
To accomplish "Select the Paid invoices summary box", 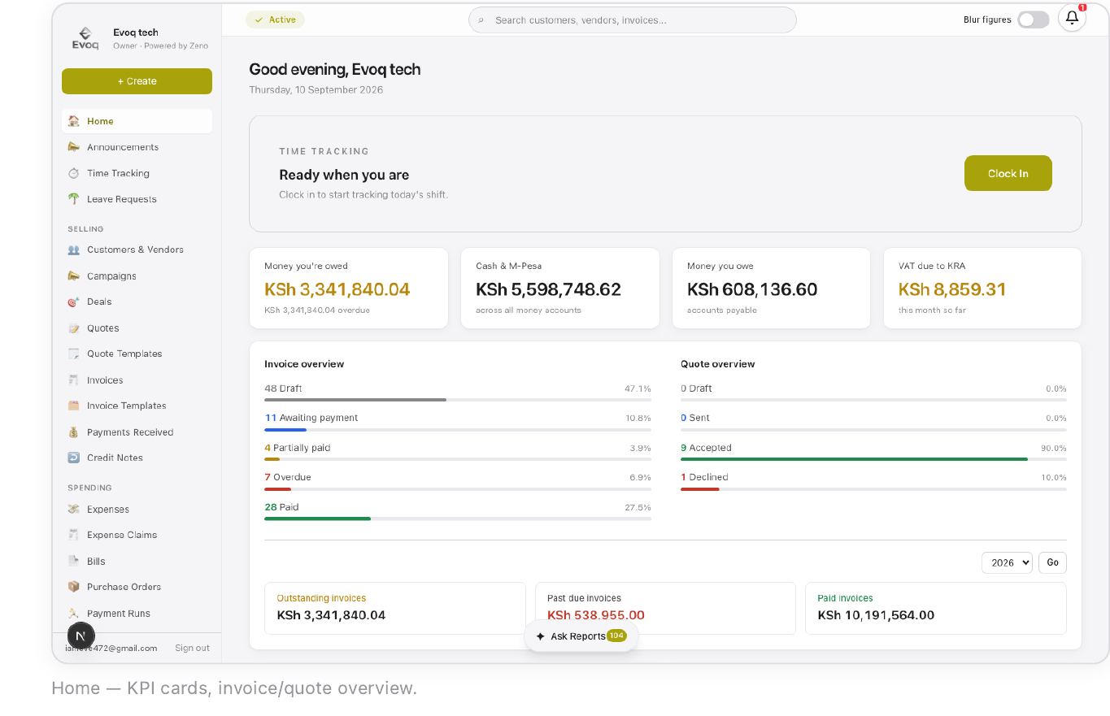I will click(x=936, y=608).
